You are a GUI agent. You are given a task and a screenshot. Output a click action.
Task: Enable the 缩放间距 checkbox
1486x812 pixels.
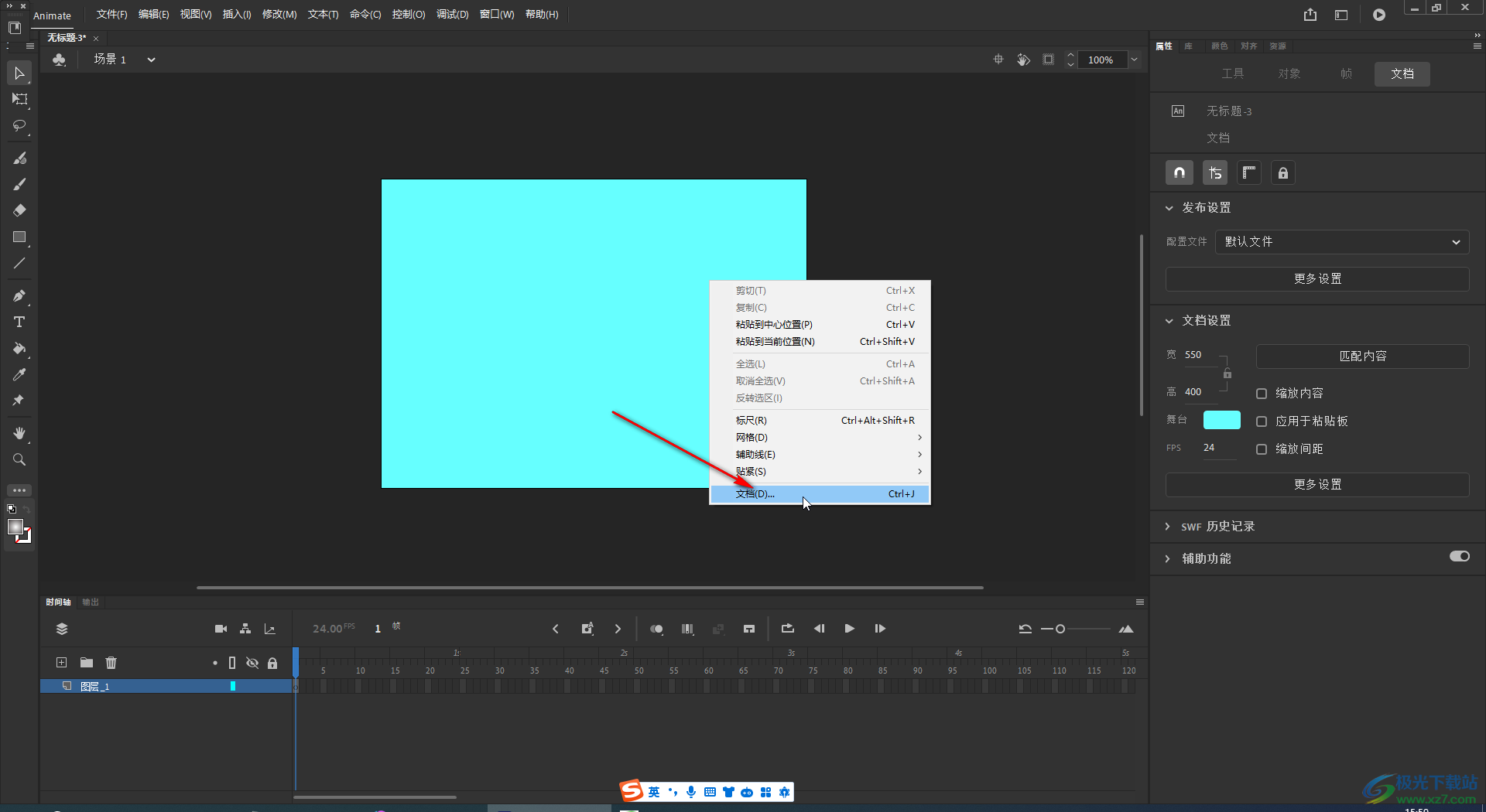click(1262, 449)
